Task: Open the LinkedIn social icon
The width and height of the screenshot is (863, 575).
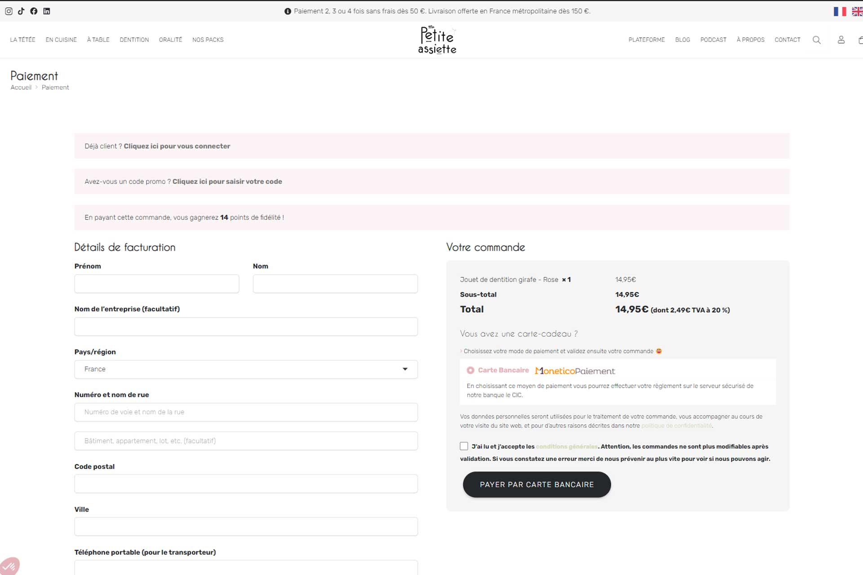Action: [46, 11]
